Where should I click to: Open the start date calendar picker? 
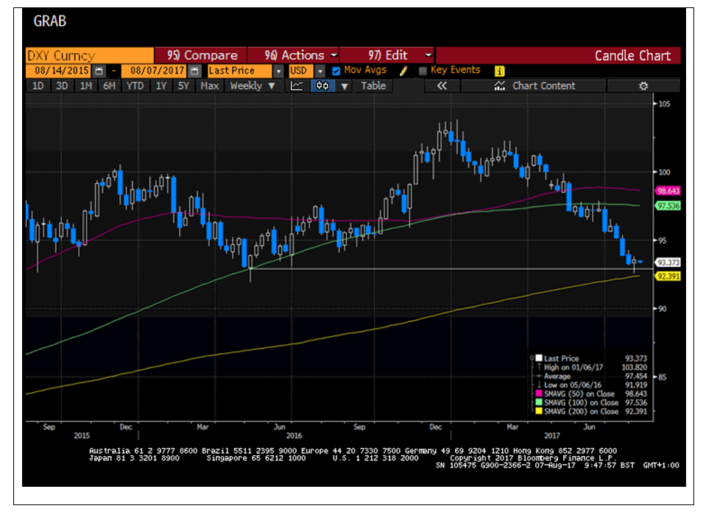[99, 71]
